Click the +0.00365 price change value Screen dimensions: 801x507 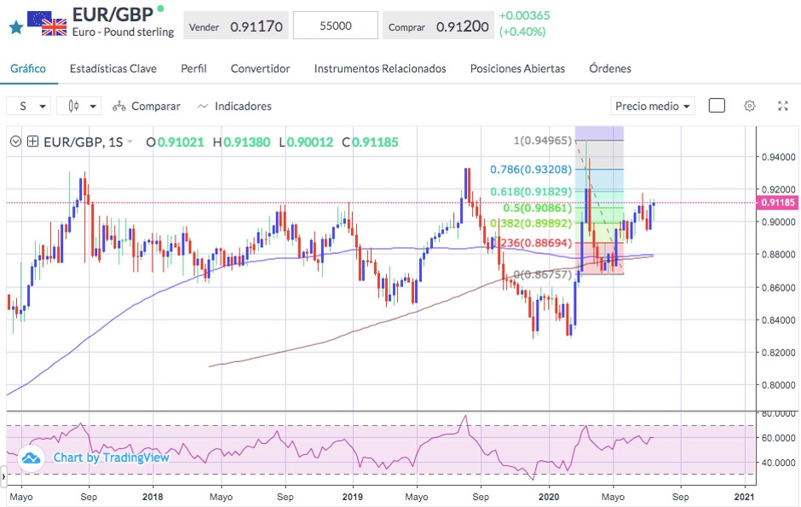point(525,15)
